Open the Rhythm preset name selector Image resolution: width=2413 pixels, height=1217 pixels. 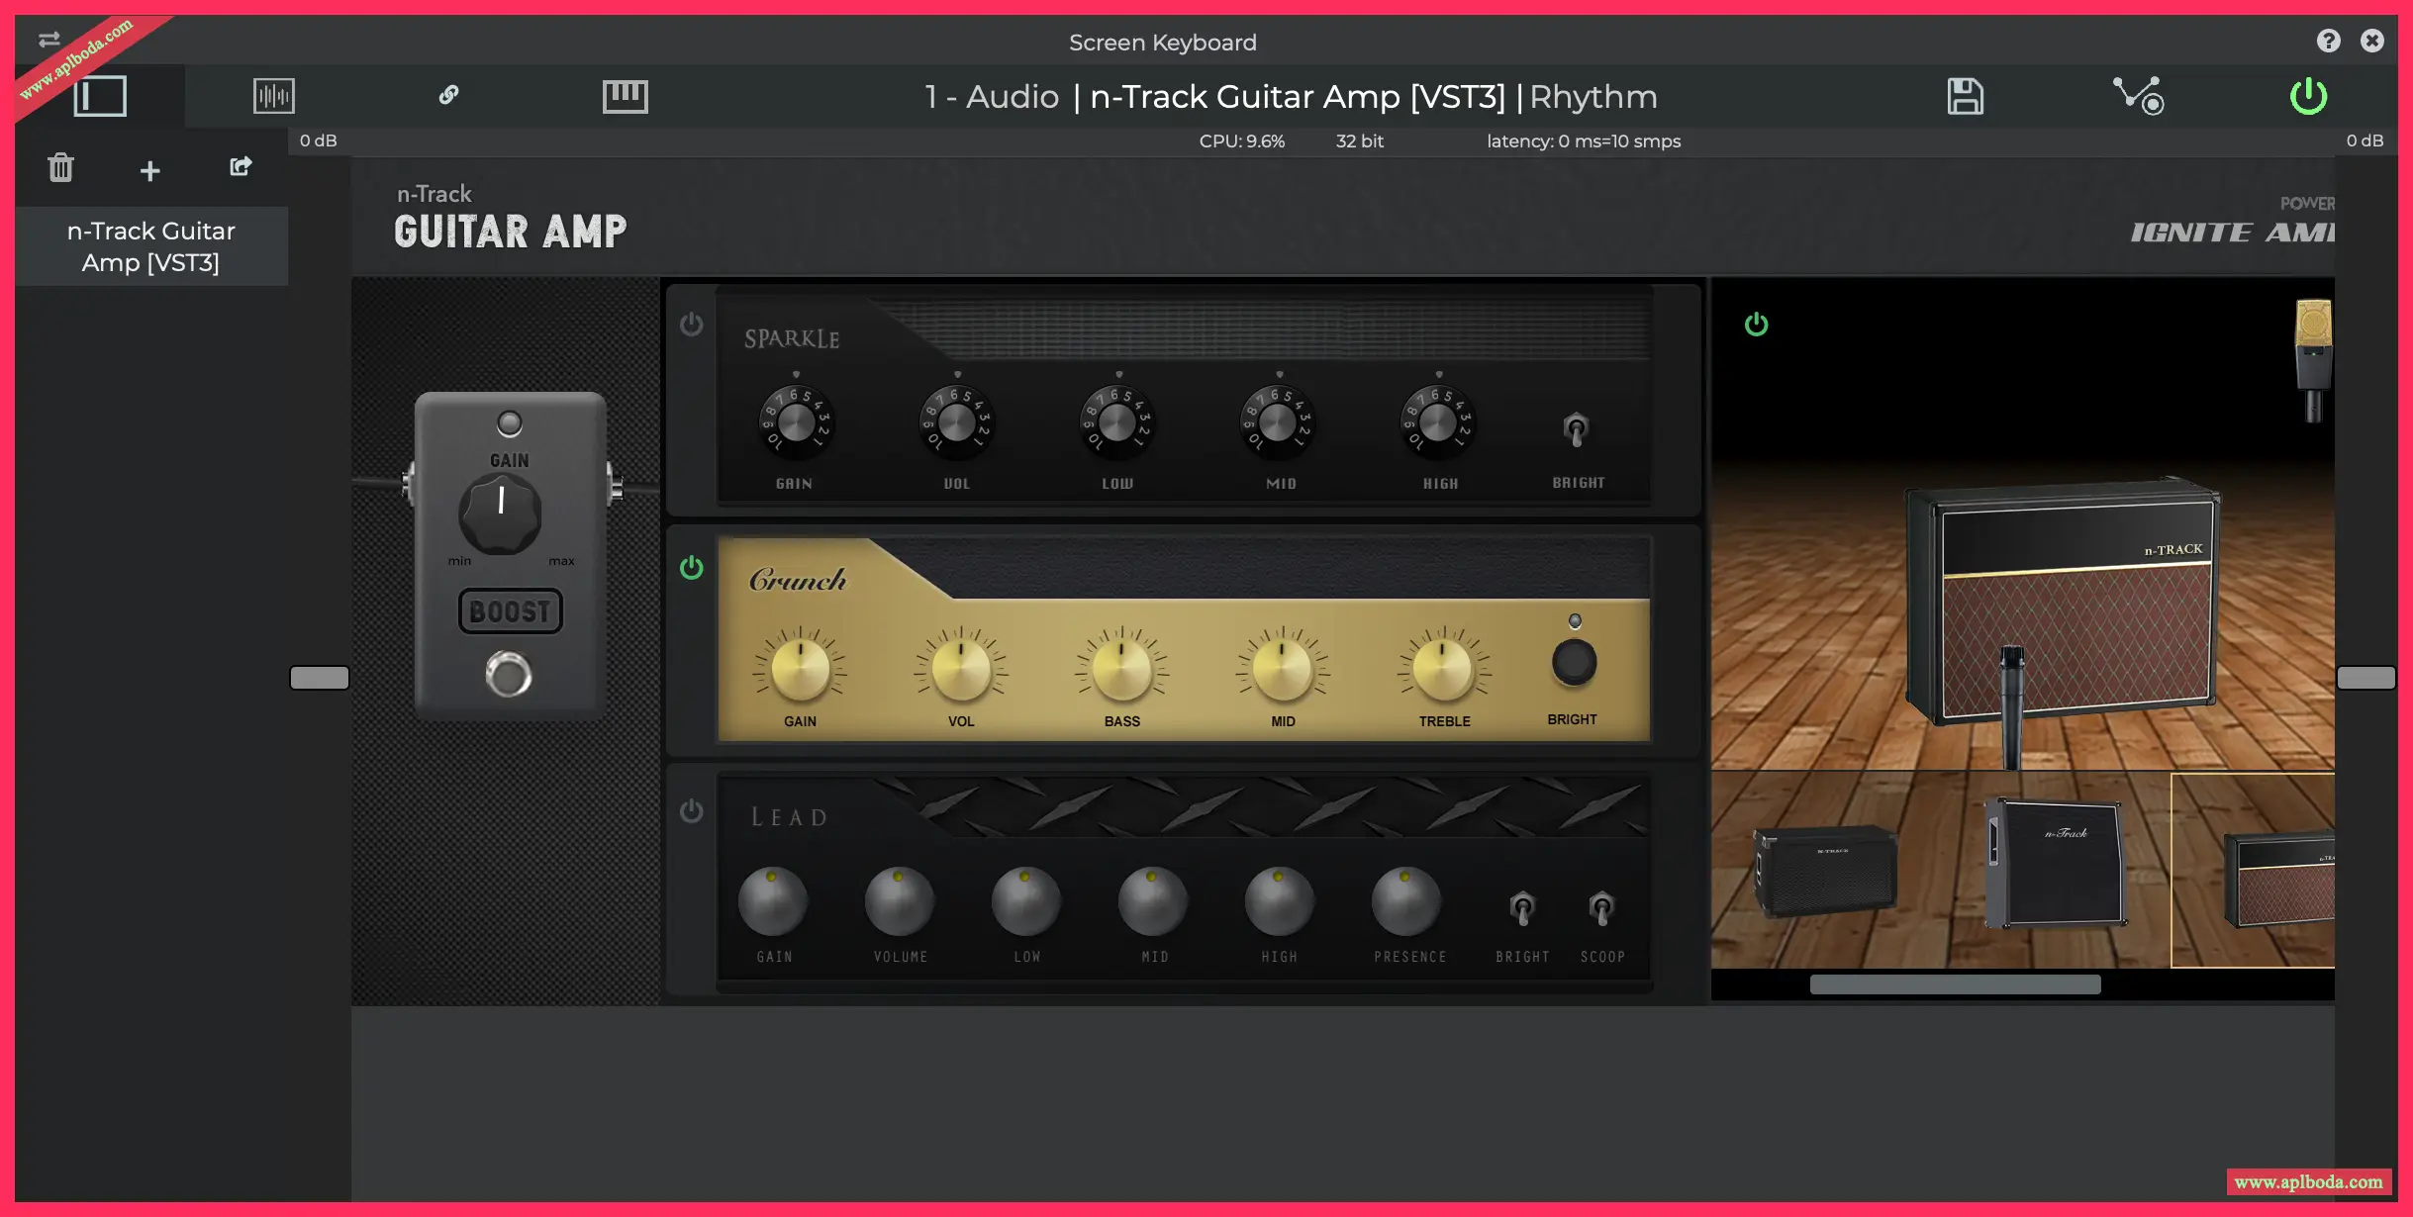pos(1593,97)
